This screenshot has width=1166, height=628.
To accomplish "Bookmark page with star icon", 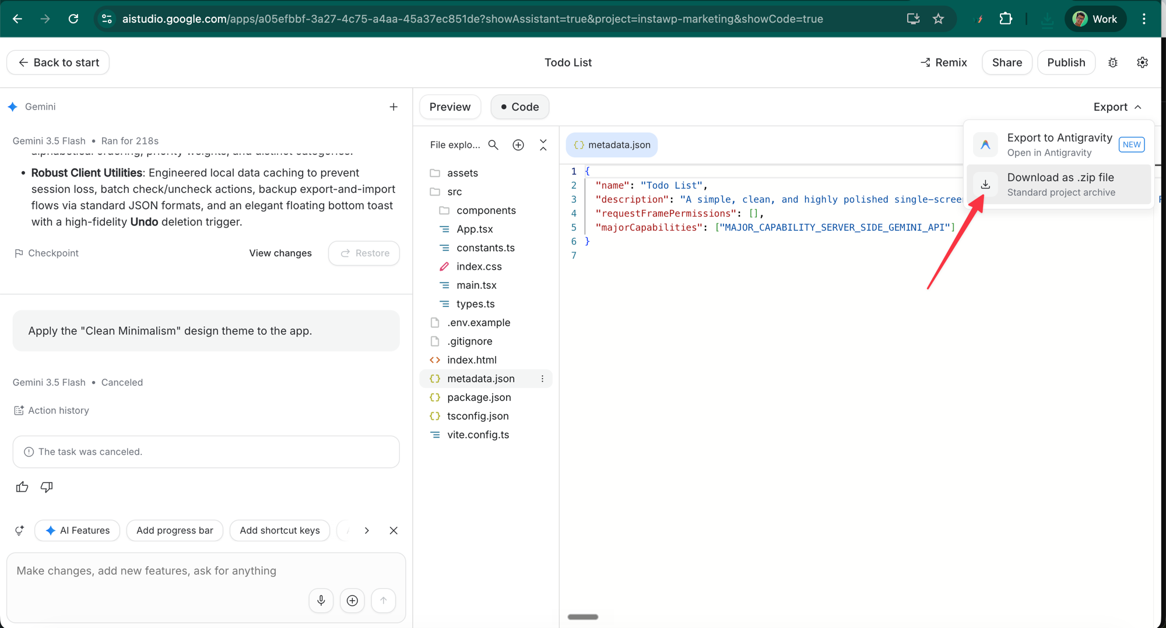I will pos(938,19).
